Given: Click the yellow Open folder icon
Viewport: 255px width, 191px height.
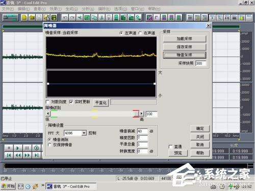Looking at the screenshot, I should click(x=32, y=17).
